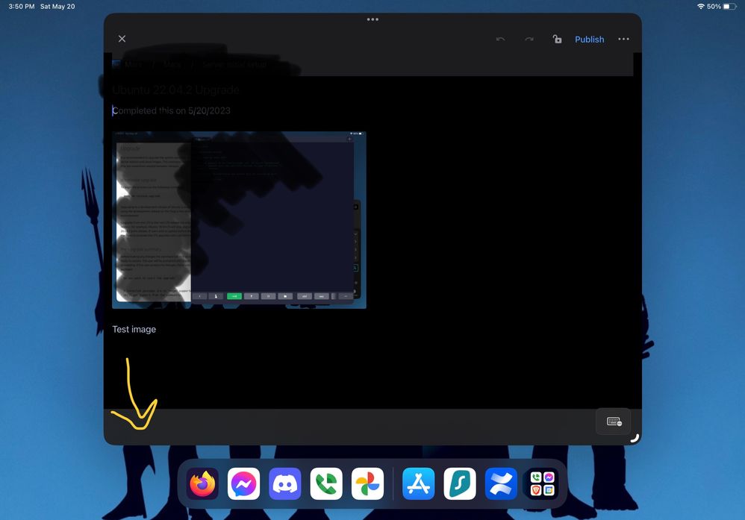The image size is (745, 520).
Task: Tap the battery indicator in status bar
Action: [729, 6]
